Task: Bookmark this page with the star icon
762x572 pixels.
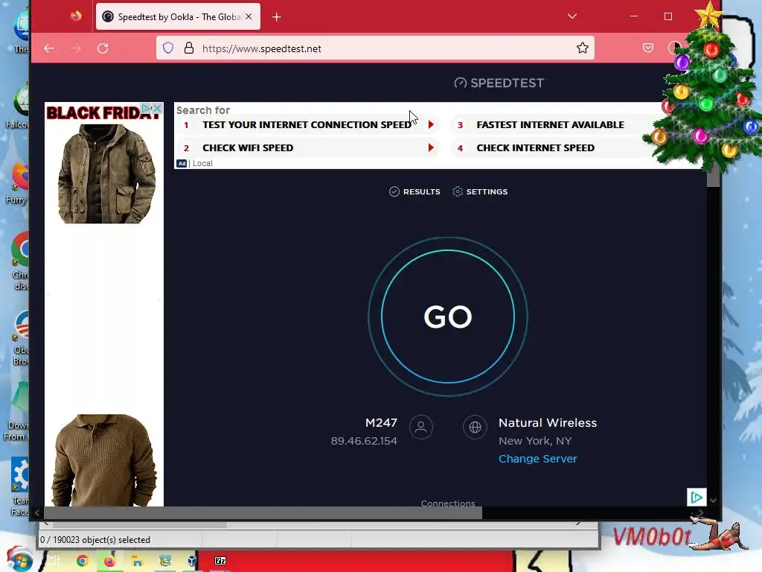Action: coord(582,48)
